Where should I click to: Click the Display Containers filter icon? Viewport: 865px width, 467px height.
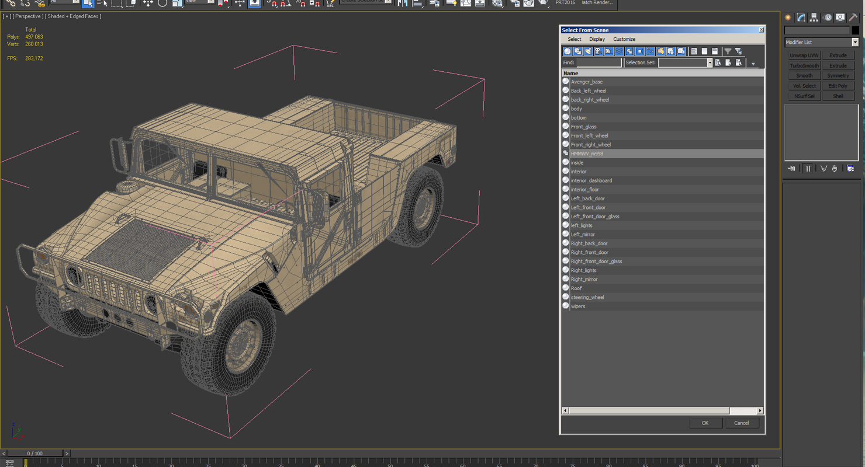pyautogui.click(x=660, y=51)
